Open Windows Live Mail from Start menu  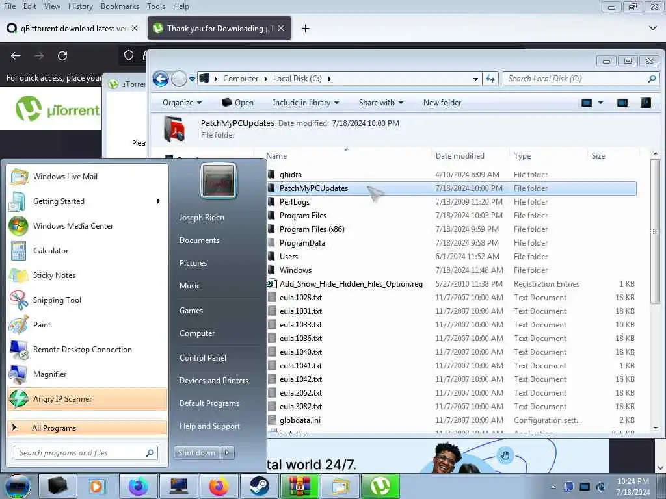(87, 177)
